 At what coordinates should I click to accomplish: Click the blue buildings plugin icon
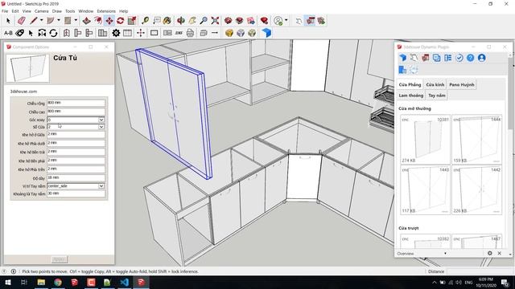pyautogui.click(x=402, y=70)
